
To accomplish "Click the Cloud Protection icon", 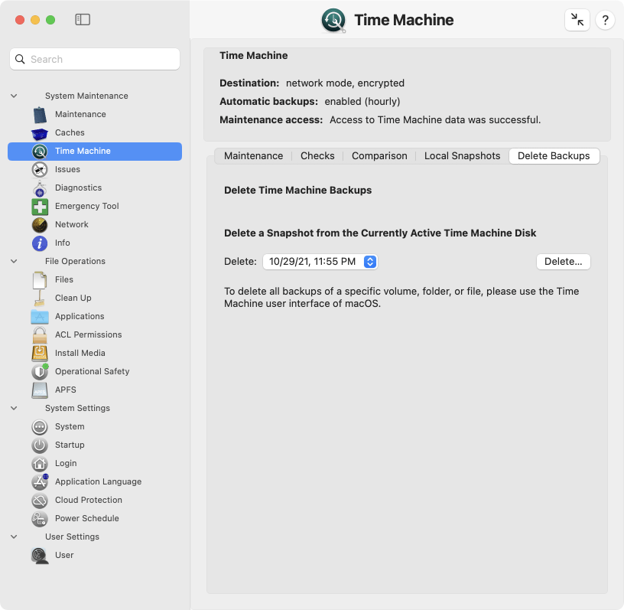I will coord(40,501).
